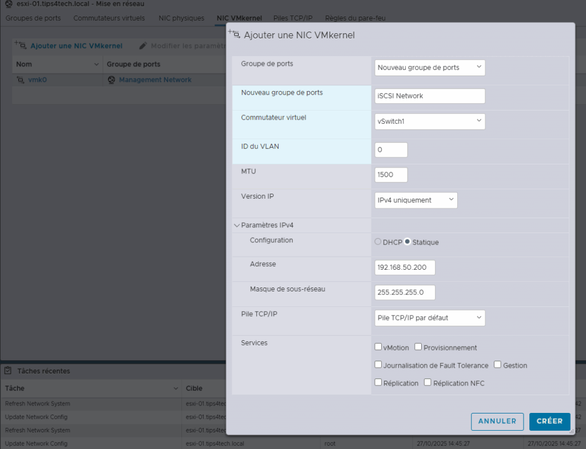Click the Add VMkernel NIC toolbar icon
This screenshot has width=586, height=449.
pyautogui.click(x=21, y=45)
